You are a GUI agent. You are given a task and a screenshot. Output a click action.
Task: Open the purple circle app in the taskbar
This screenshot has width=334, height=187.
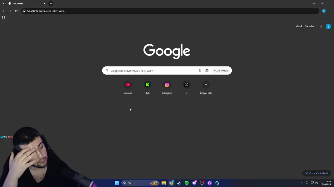click(x=210, y=183)
